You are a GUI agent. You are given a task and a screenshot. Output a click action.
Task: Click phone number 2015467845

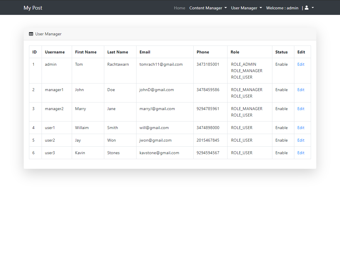208,140
